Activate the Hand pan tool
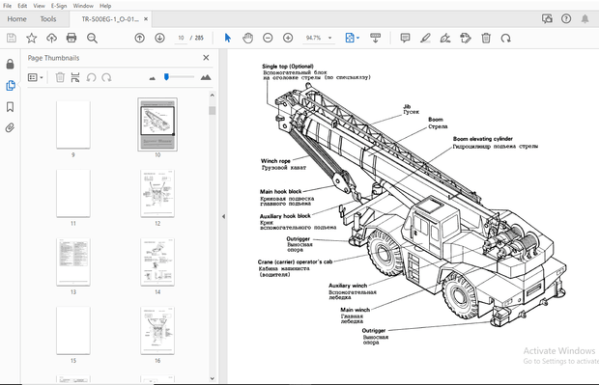599x385 pixels. click(x=248, y=38)
